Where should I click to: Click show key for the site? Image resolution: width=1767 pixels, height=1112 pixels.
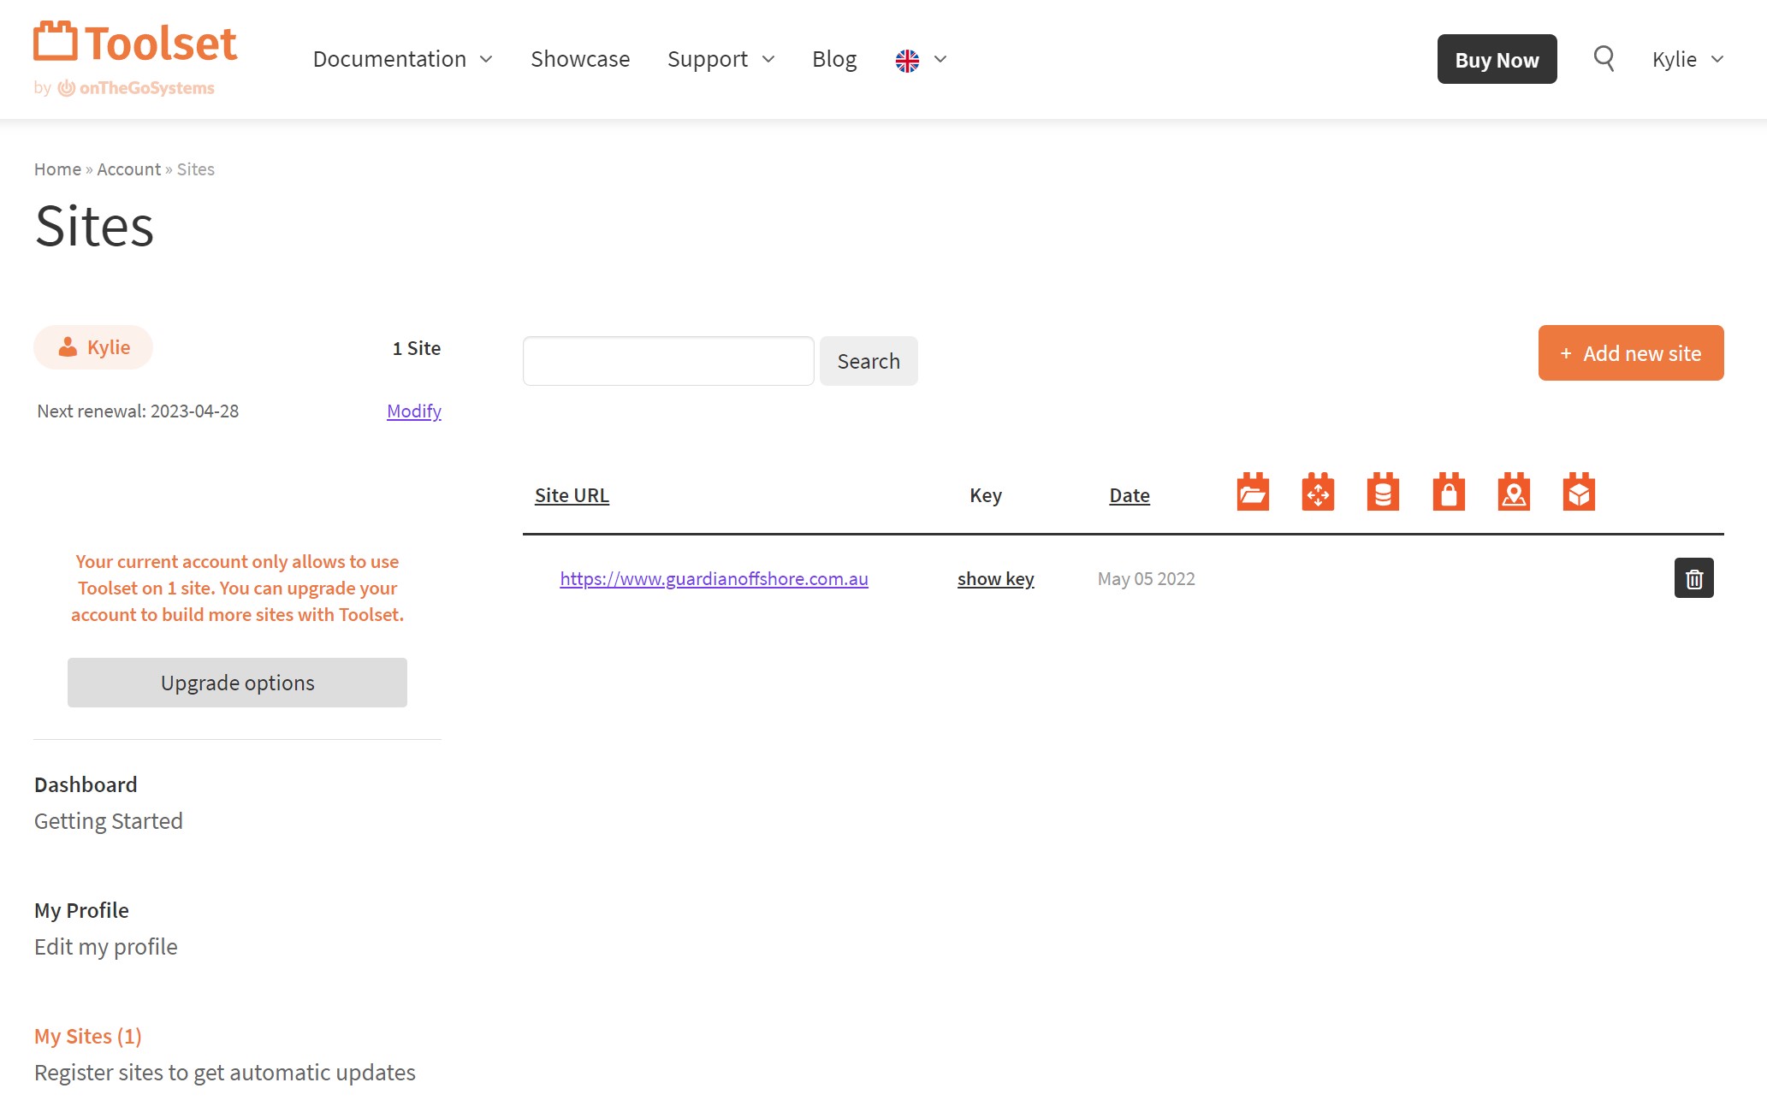(996, 579)
